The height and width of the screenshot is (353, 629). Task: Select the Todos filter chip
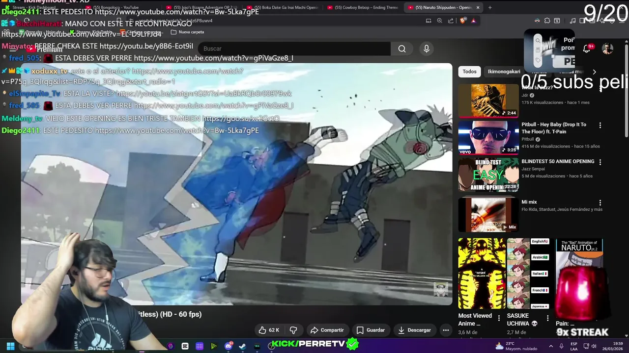[469, 72]
